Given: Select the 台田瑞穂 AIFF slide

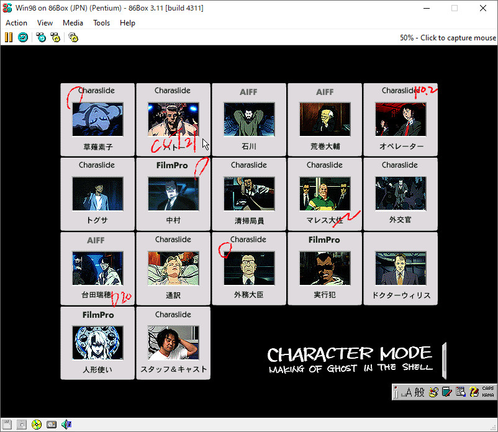Looking at the screenshot, I should [x=97, y=269].
